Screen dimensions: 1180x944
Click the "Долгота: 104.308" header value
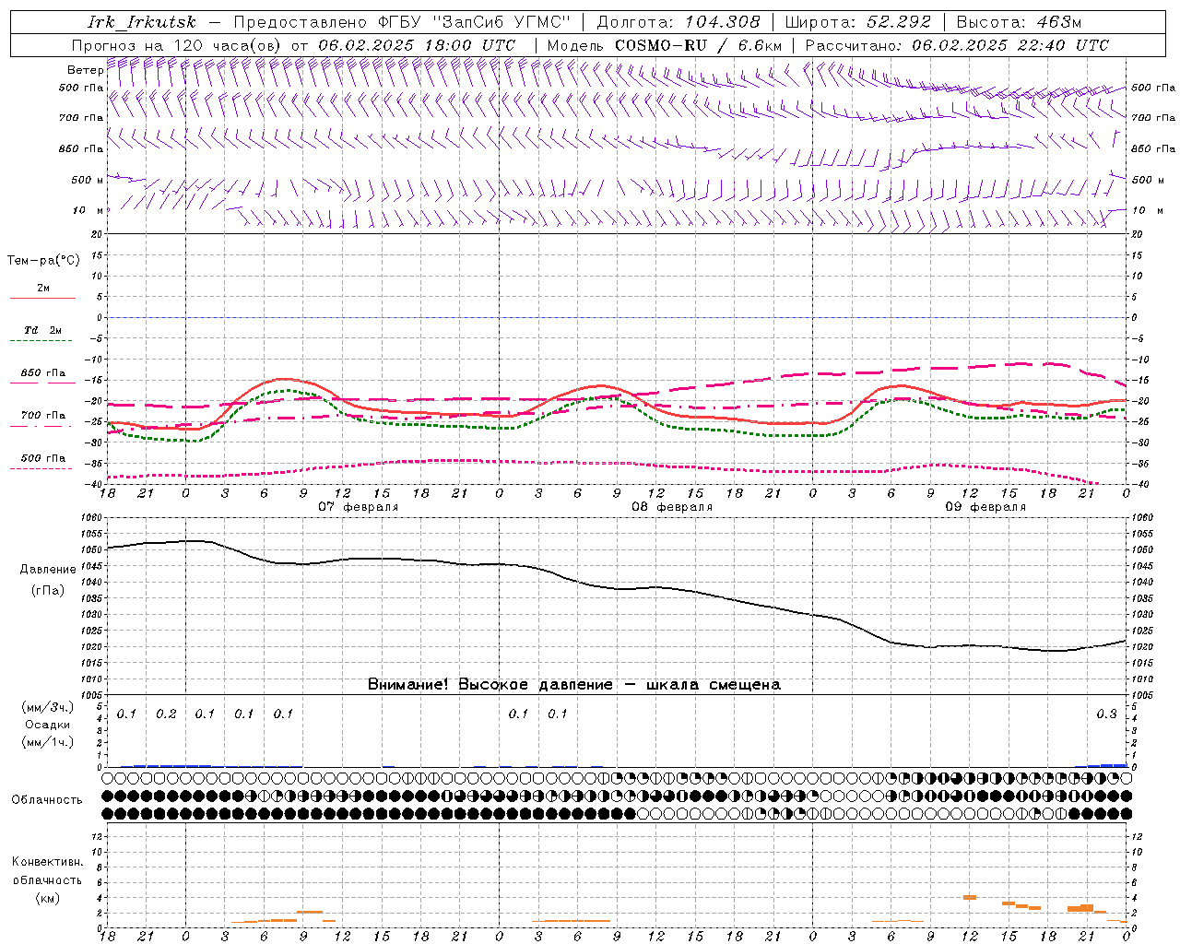[x=678, y=22]
